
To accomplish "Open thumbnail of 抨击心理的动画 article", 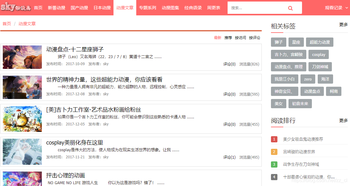I will tap(22, 179).
